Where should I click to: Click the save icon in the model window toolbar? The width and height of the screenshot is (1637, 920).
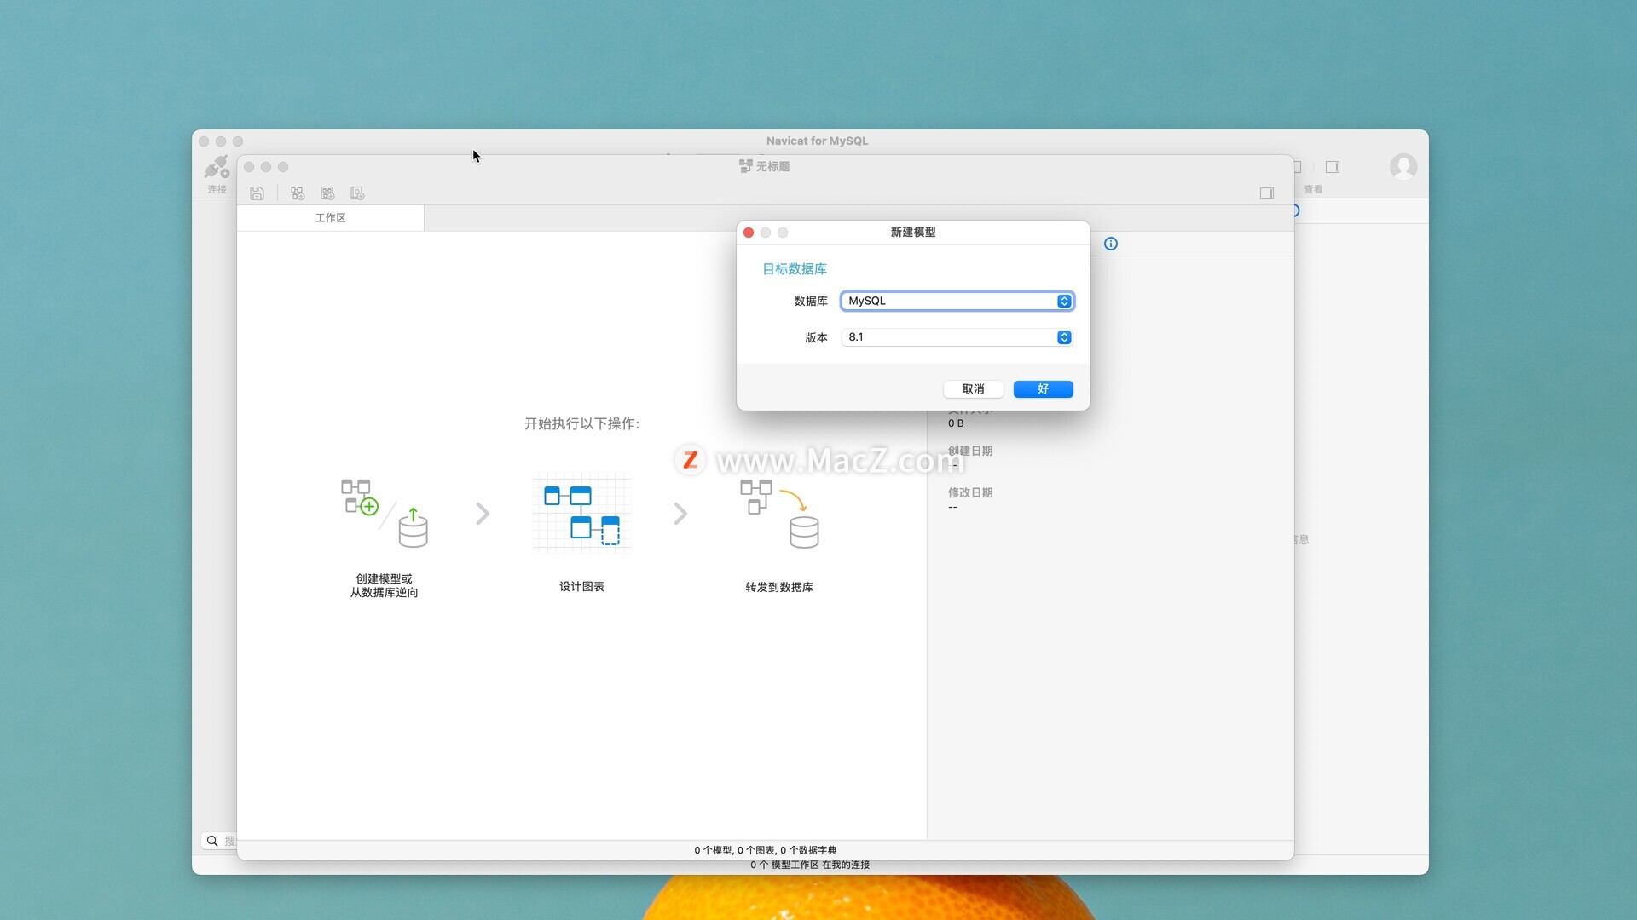257,193
